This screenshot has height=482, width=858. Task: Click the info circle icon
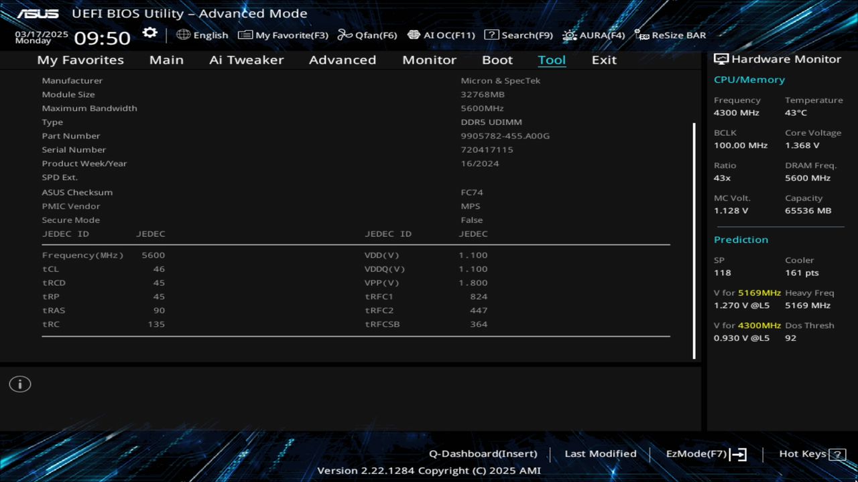[x=20, y=384]
